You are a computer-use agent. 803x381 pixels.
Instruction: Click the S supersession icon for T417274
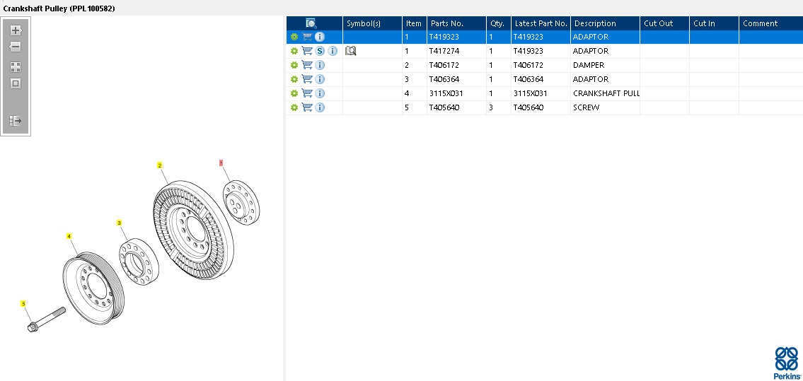click(x=320, y=51)
